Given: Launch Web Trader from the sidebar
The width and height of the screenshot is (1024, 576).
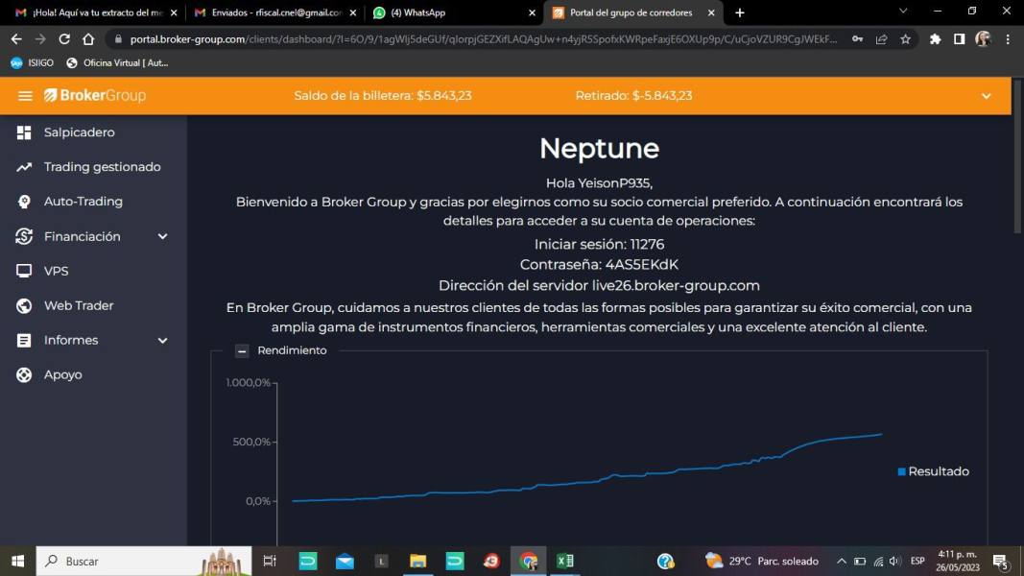Looking at the screenshot, I should (79, 305).
